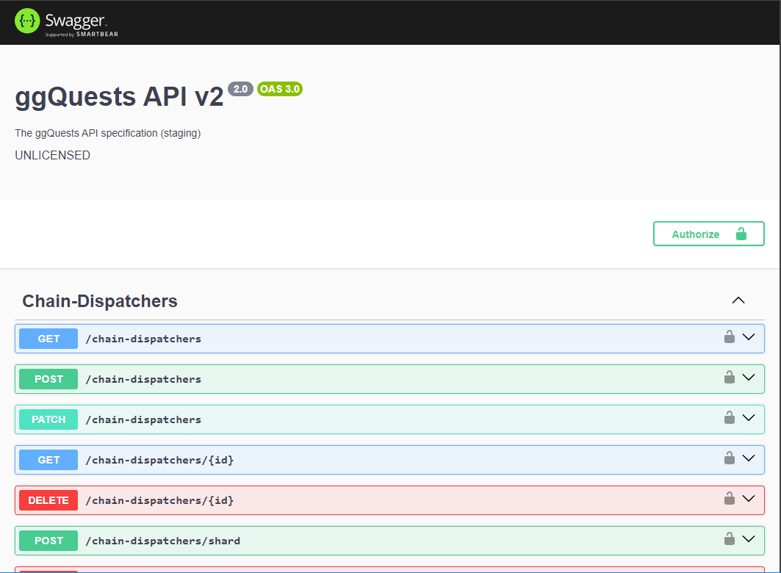Screen dimensions: 781x573
Task: Click path text /chain-dispatchers/shard
Action: click(163, 541)
